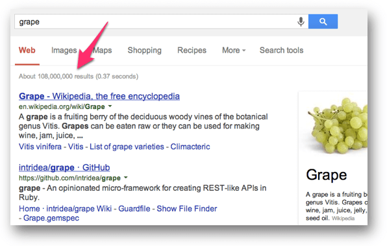Click the Guardfile sublink

(134, 209)
